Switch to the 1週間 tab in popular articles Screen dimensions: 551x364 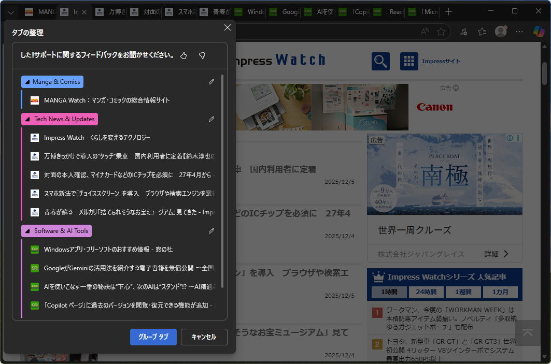(x=463, y=292)
